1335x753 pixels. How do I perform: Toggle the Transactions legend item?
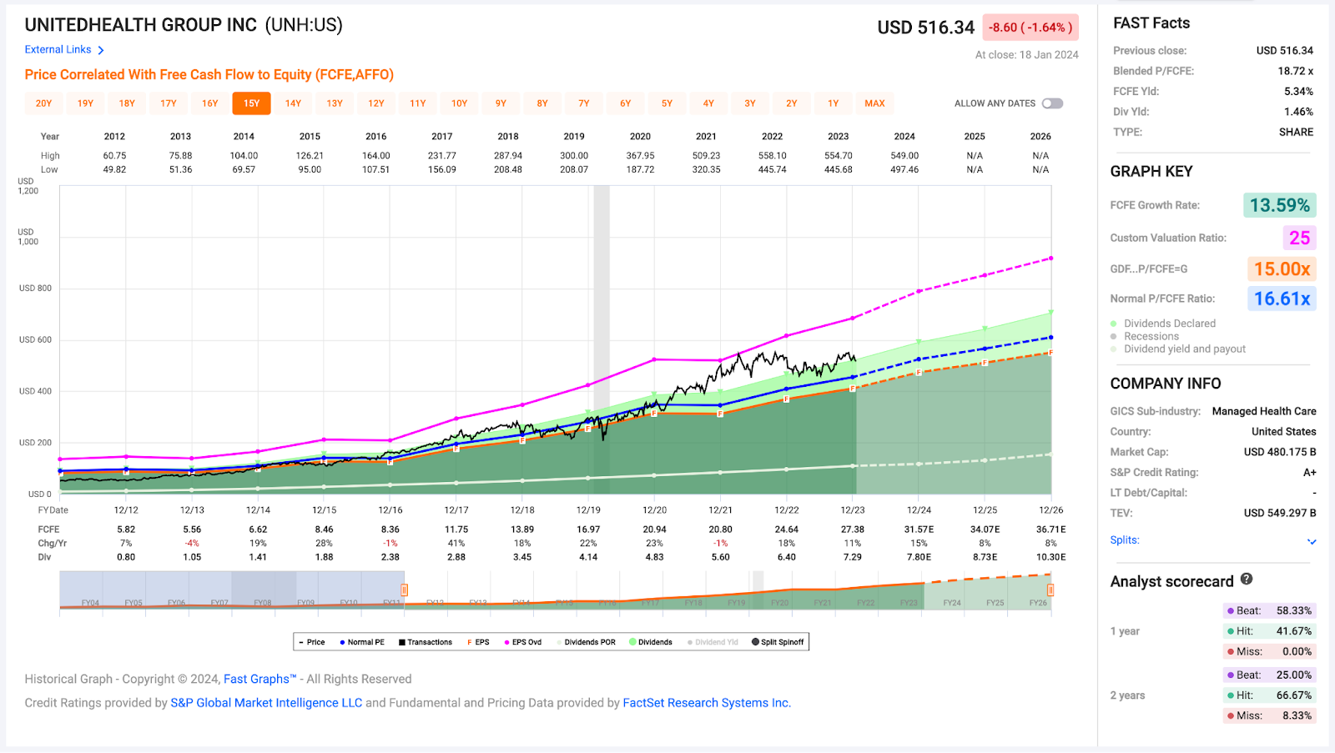[426, 642]
